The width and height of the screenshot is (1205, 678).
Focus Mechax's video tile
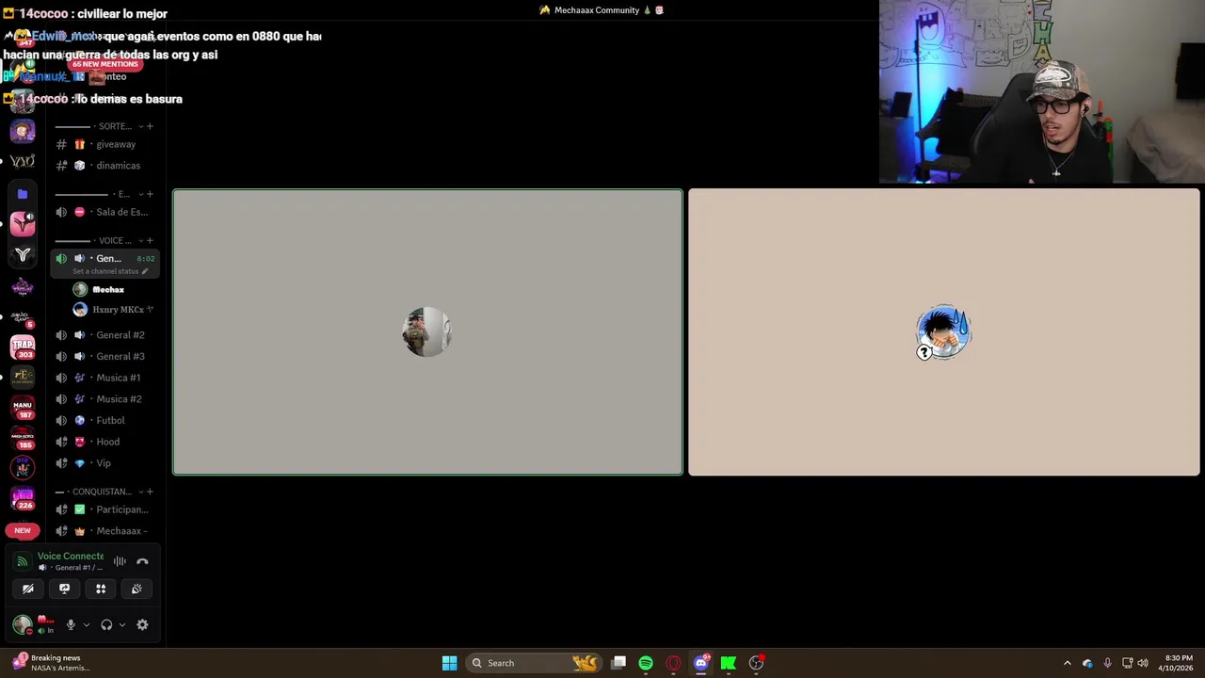pos(427,332)
